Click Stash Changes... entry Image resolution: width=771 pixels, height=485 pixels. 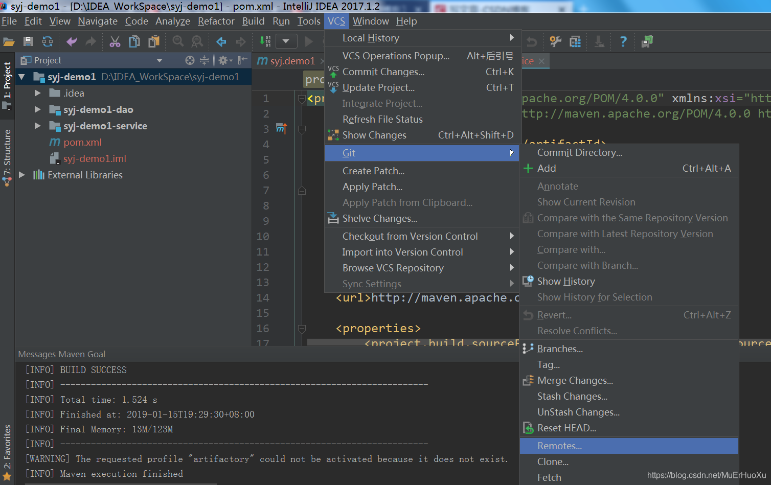coord(629,396)
